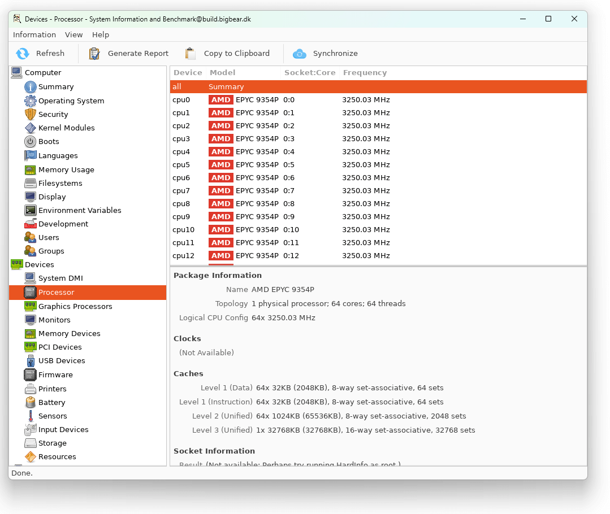Open the Filesystems drive icon
The height and width of the screenshot is (514, 610).
pos(31,183)
